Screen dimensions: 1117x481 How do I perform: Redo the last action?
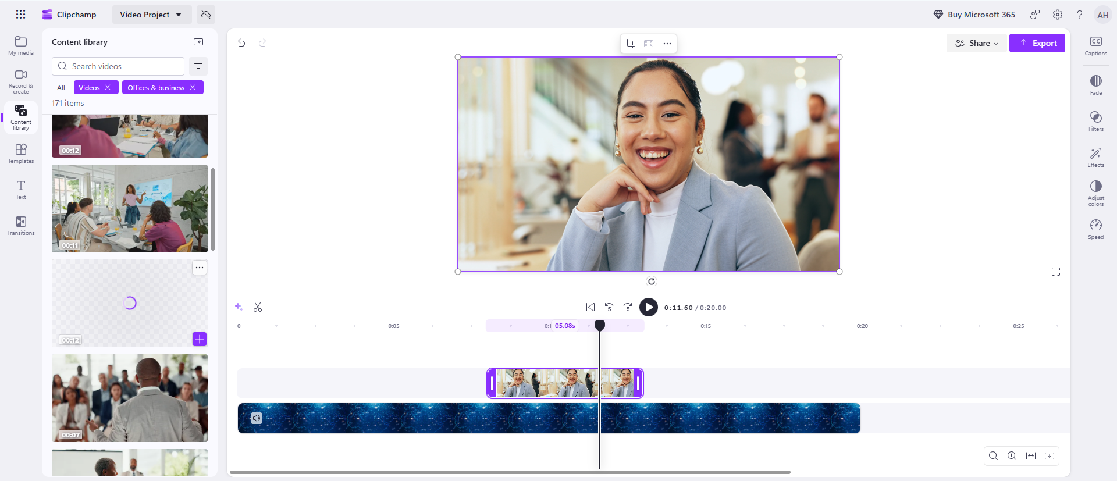[262, 42]
